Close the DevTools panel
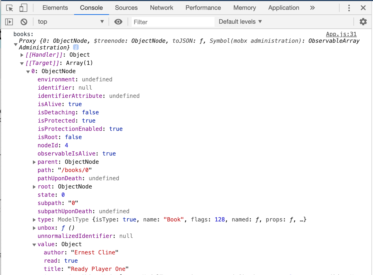This screenshot has height=275, width=373. 363,8
